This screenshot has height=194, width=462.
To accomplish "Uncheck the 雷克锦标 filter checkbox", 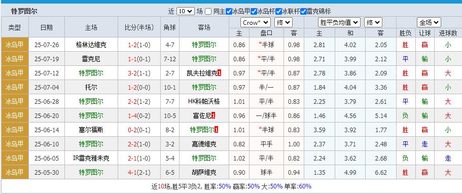I will click(x=303, y=12).
